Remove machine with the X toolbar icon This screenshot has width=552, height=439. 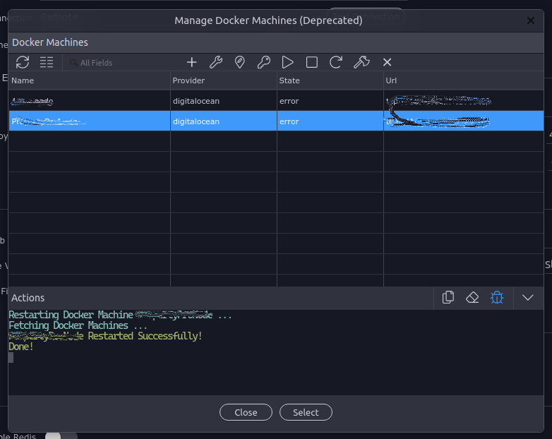click(x=388, y=62)
